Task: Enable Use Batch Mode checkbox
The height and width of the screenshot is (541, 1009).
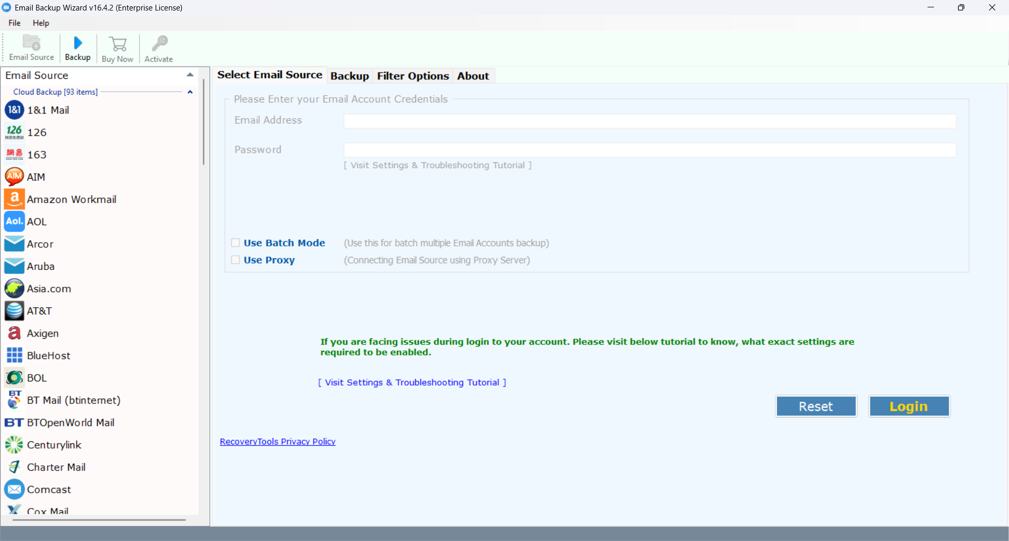Action: [235, 243]
